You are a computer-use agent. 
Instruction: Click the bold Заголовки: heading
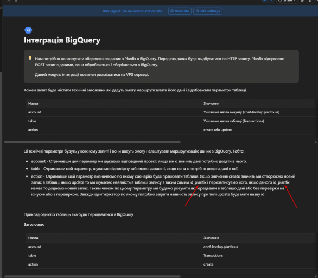pos(34,224)
